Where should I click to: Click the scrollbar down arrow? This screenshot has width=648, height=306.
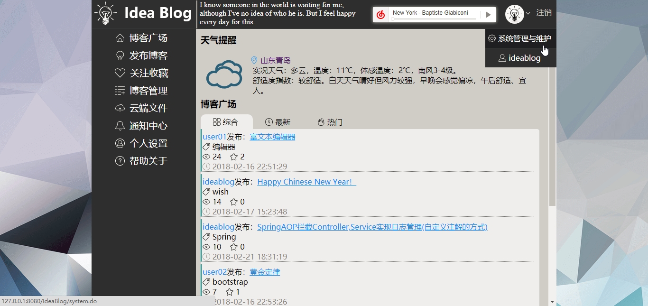click(552, 302)
